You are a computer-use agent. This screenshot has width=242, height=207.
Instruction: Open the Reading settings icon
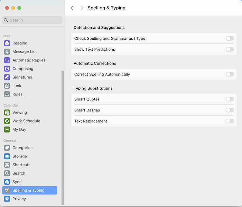[7, 43]
